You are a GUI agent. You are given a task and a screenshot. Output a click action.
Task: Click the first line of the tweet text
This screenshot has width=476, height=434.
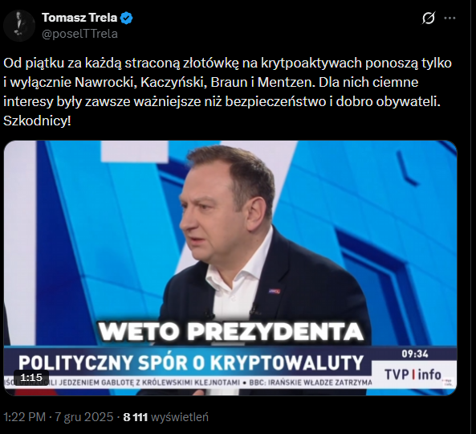click(227, 63)
